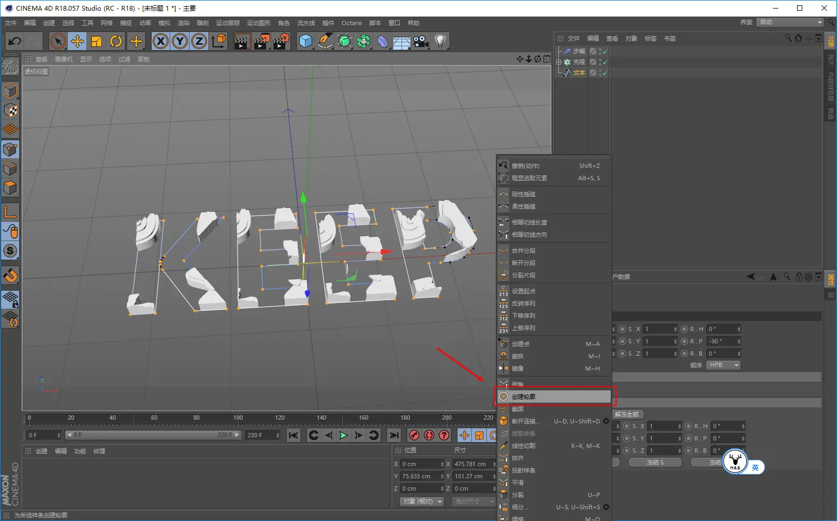Open 绝对尺寸 dropdown

pyautogui.click(x=475, y=502)
